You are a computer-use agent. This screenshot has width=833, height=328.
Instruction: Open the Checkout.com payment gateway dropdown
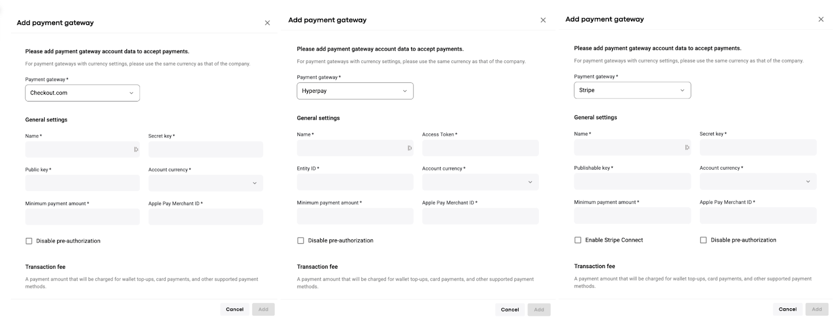click(x=82, y=93)
